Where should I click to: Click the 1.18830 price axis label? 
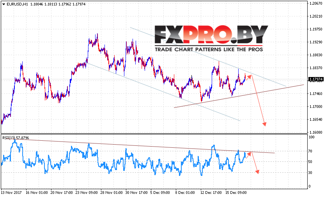(x=316, y=55)
